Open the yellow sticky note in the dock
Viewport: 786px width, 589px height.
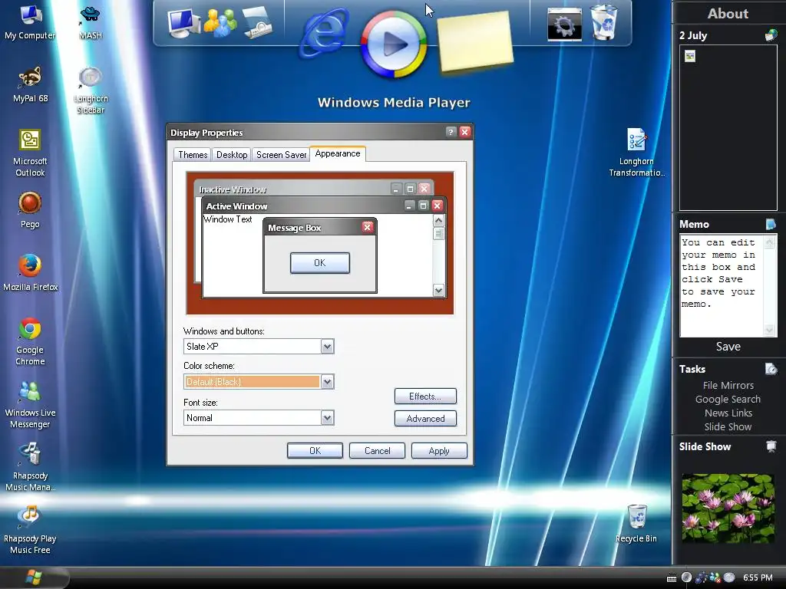point(474,41)
